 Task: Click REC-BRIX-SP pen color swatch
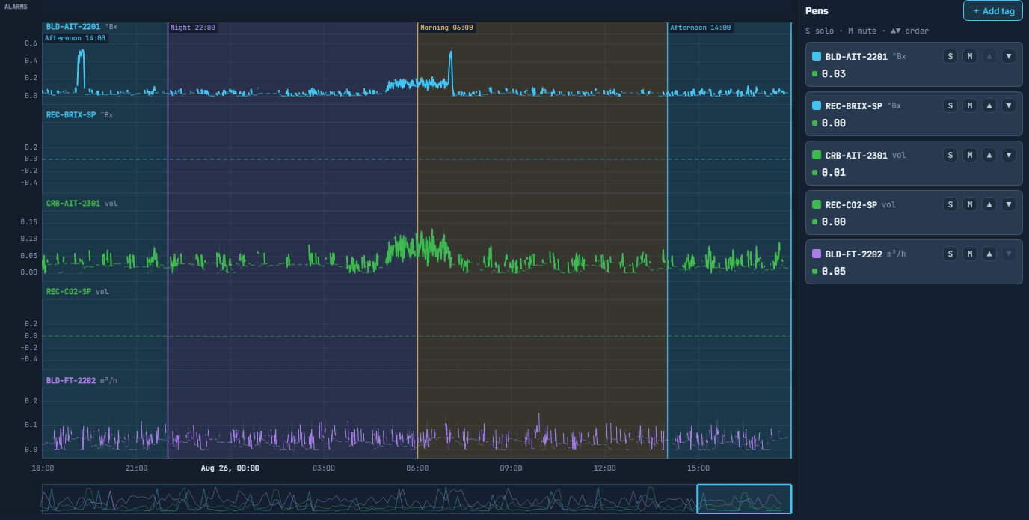tap(817, 105)
